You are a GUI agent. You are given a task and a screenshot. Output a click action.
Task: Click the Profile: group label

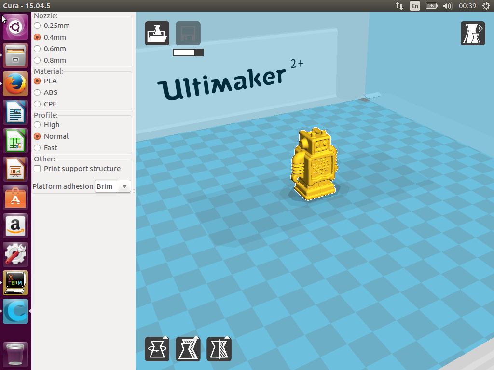[46, 115]
